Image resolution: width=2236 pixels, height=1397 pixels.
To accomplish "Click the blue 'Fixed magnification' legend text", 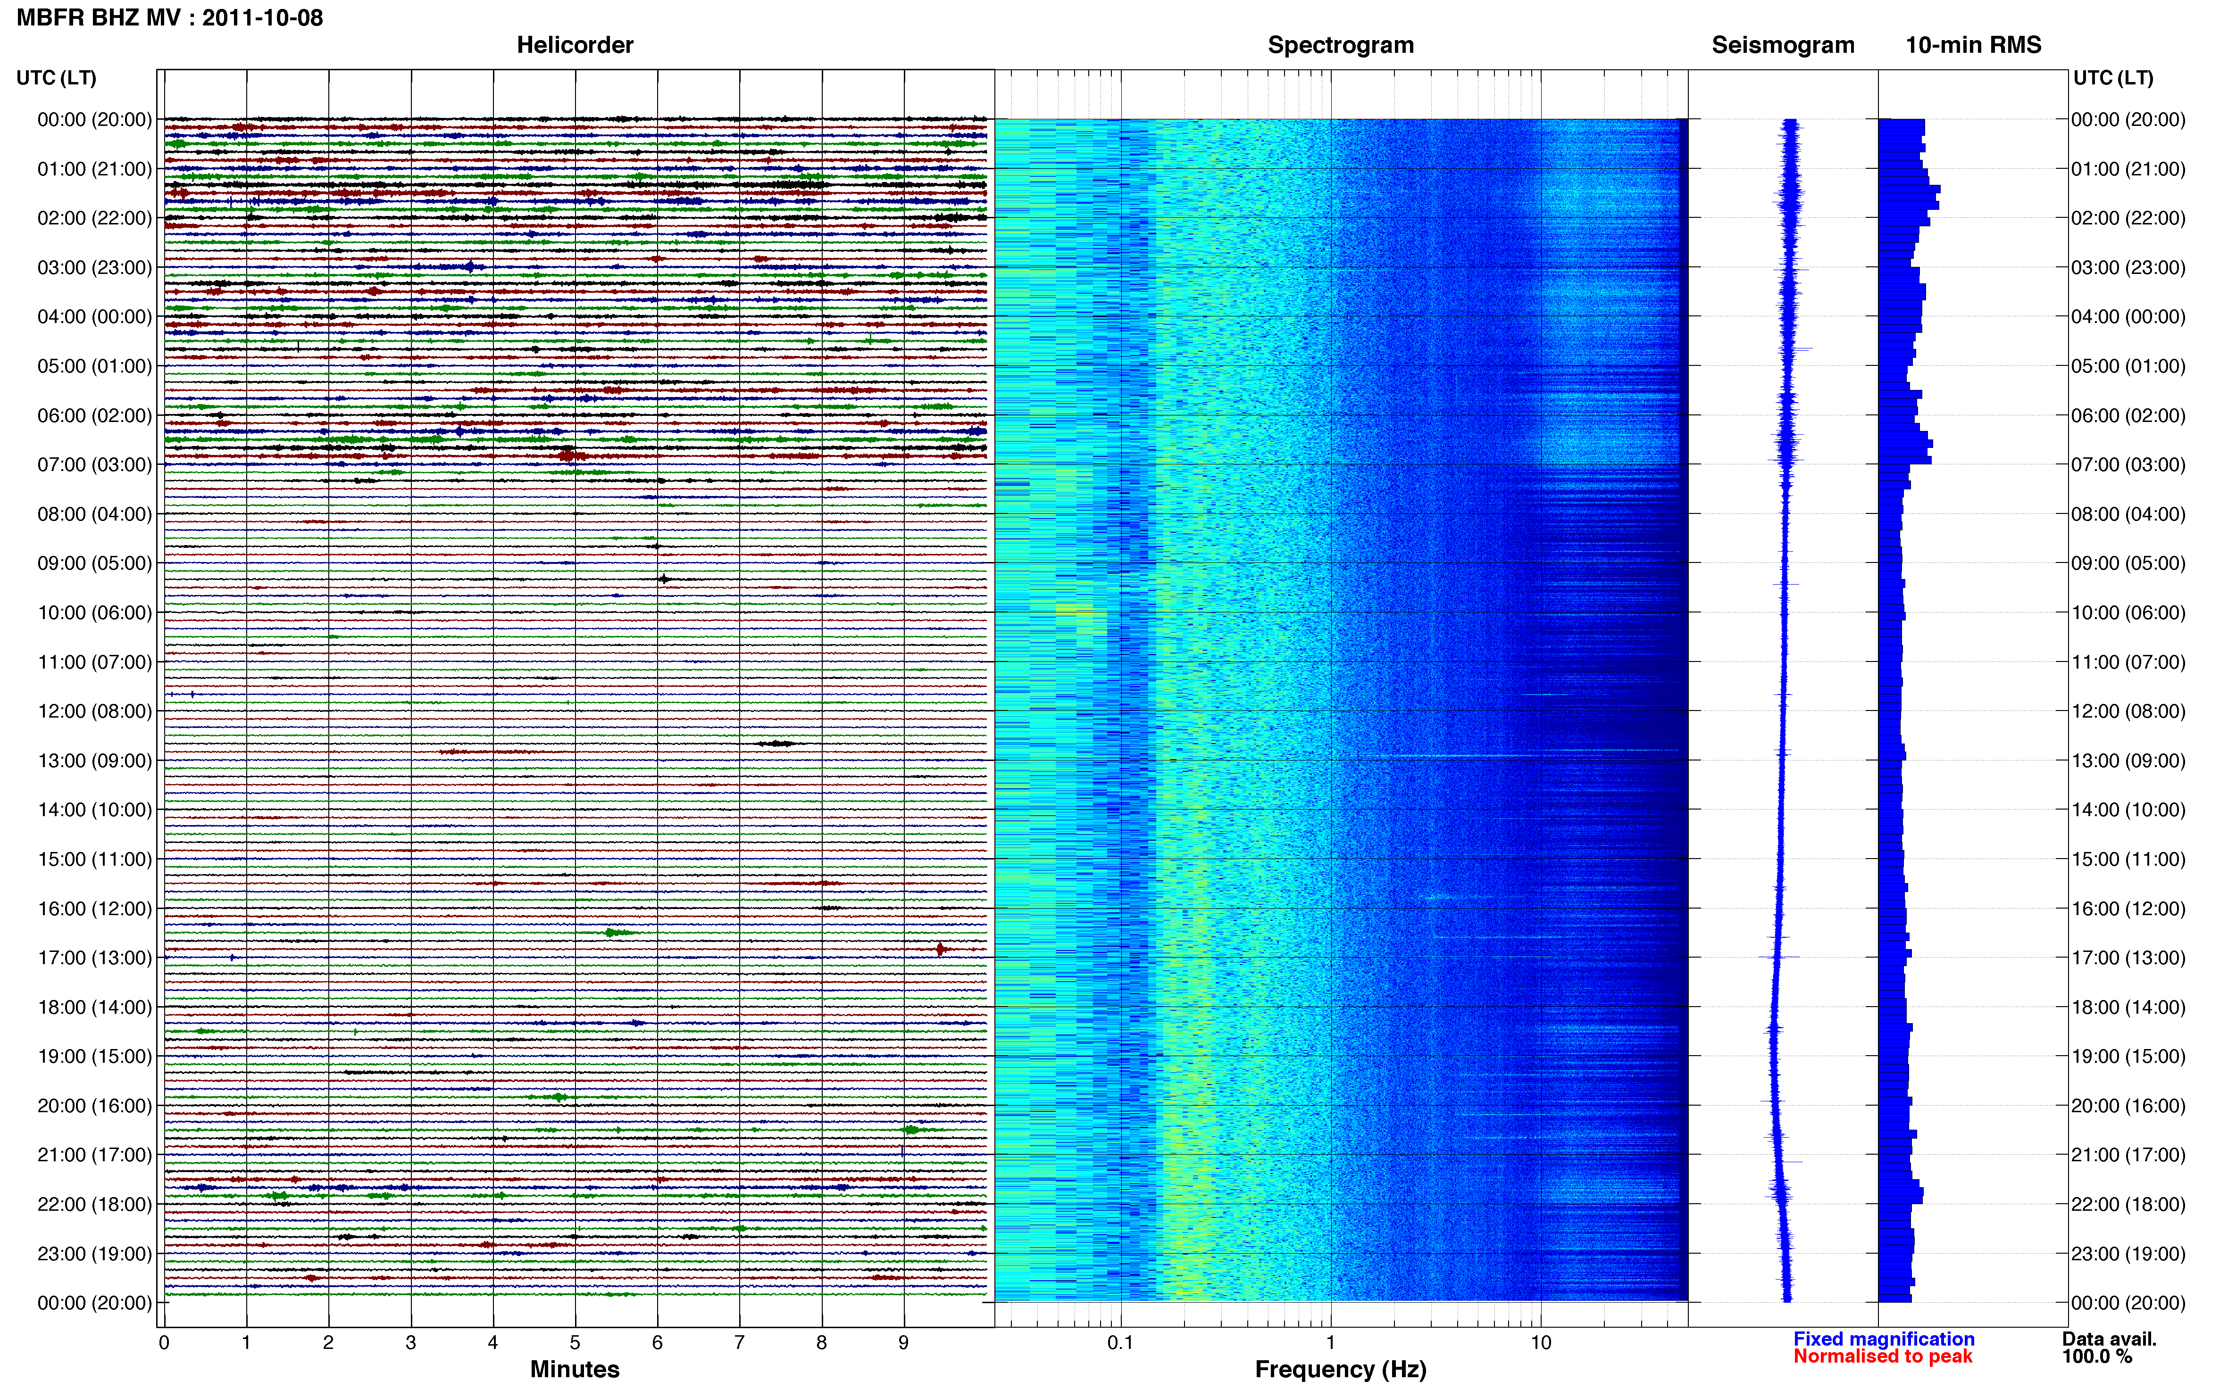I will (x=1884, y=1339).
